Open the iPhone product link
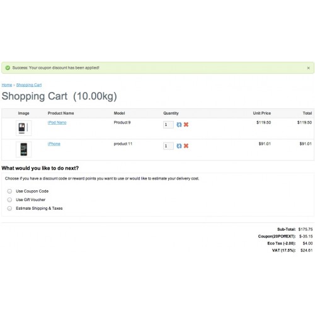 coord(54,144)
